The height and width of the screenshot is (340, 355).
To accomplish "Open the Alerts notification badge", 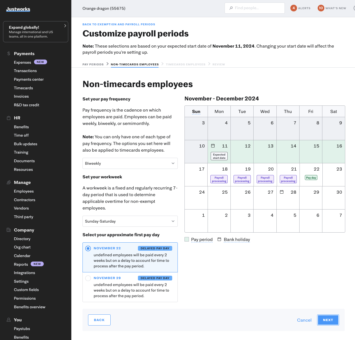I will tap(293, 8).
